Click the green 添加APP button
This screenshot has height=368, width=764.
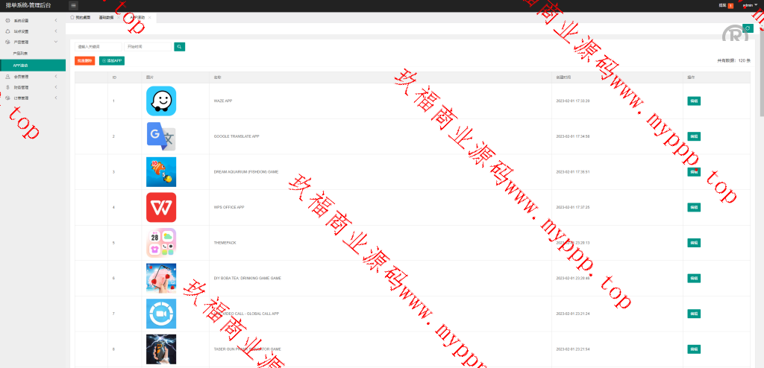click(112, 60)
